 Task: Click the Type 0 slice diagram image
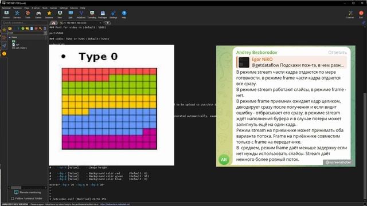pyautogui.click(x=110, y=109)
